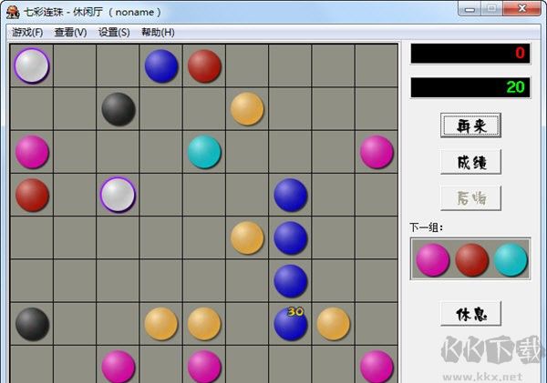Image resolution: width=547 pixels, height=383 pixels.
Task: Pick the black ball in the second row
Action: tap(119, 109)
